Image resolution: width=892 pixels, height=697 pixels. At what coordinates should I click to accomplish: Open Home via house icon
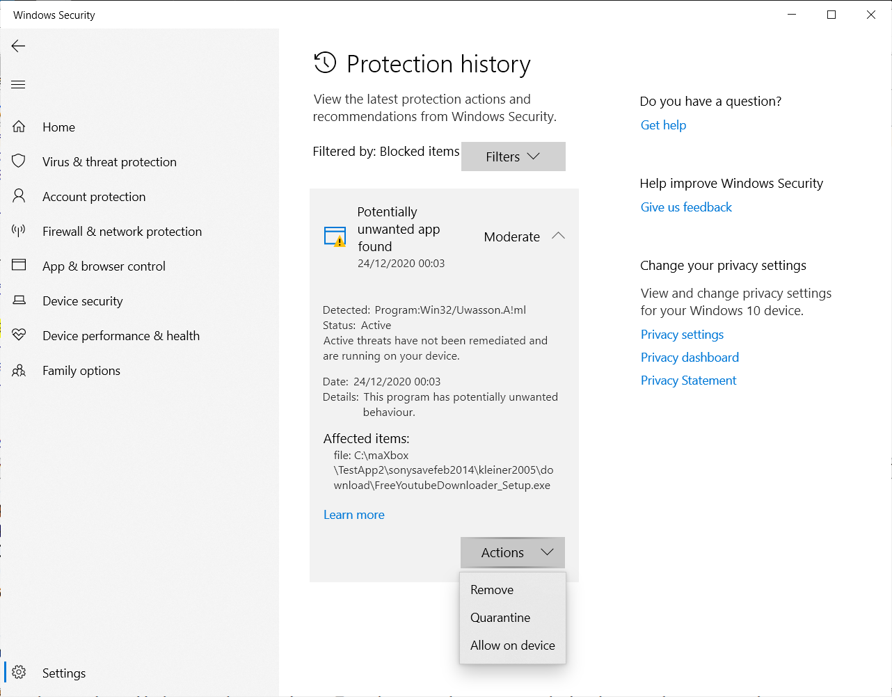(19, 127)
